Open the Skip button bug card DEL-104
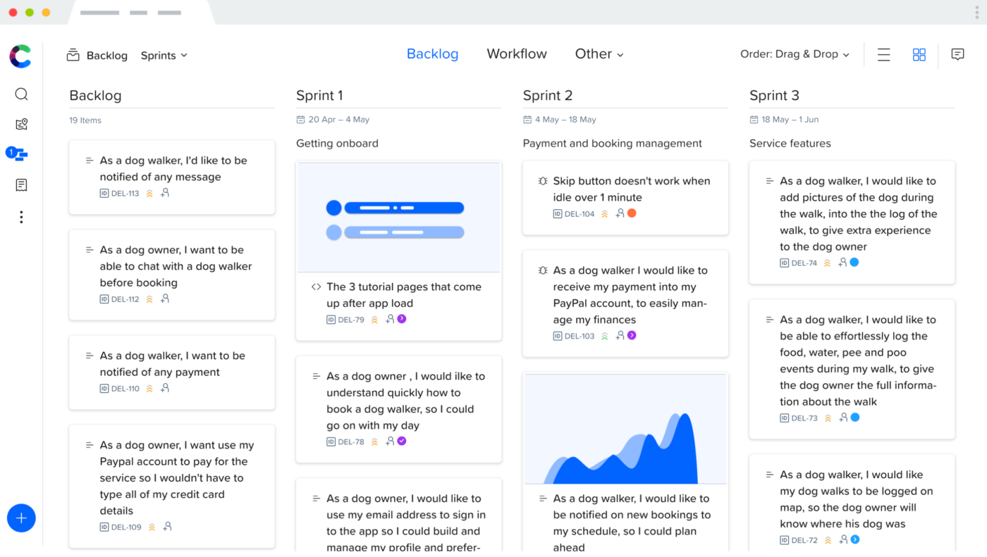 click(x=625, y=196)
